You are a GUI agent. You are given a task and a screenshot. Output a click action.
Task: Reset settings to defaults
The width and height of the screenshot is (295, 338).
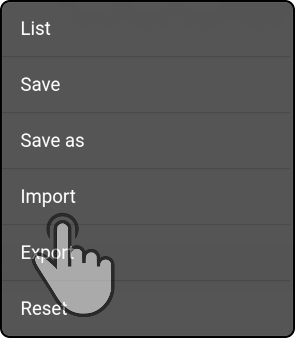pyautogui.click(x=146, y=308)
